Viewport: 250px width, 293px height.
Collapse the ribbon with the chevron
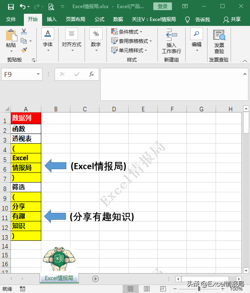pyautogui.click(x=245, y=61)
